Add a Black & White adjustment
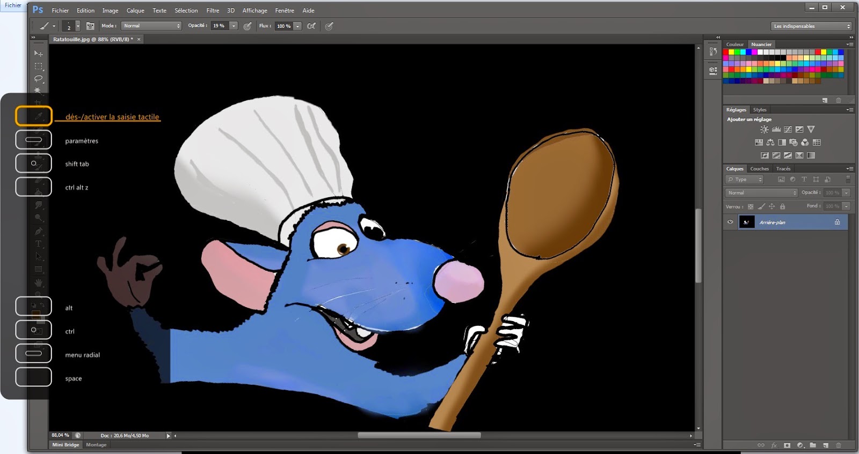The width and height of the screenshot is (859, 454). (782, 143)
